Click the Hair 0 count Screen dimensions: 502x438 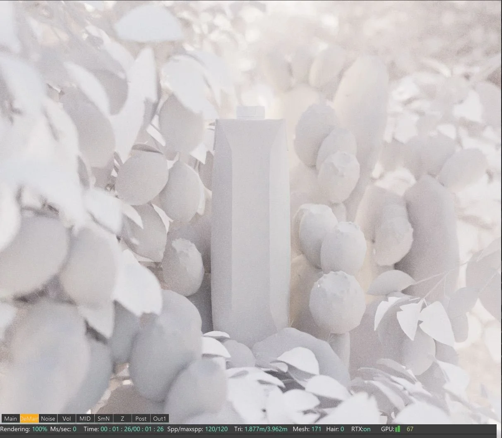click(335, 429)
